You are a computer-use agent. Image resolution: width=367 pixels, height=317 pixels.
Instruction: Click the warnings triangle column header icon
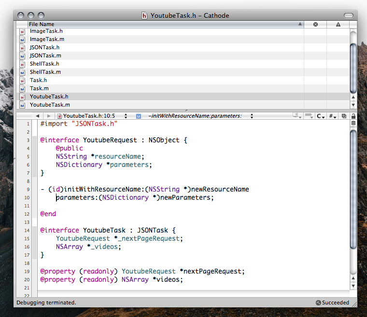[x=338, y=24]
